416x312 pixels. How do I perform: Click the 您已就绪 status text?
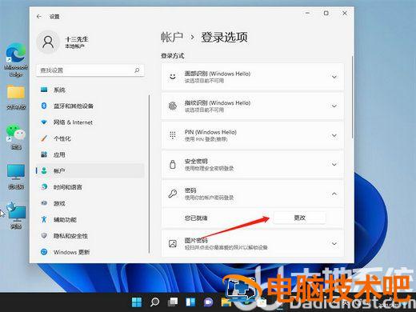pos(196,218)
